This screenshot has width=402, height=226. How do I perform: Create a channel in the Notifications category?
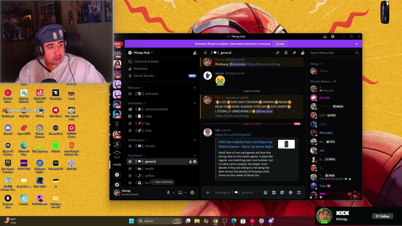click(195, 140)
